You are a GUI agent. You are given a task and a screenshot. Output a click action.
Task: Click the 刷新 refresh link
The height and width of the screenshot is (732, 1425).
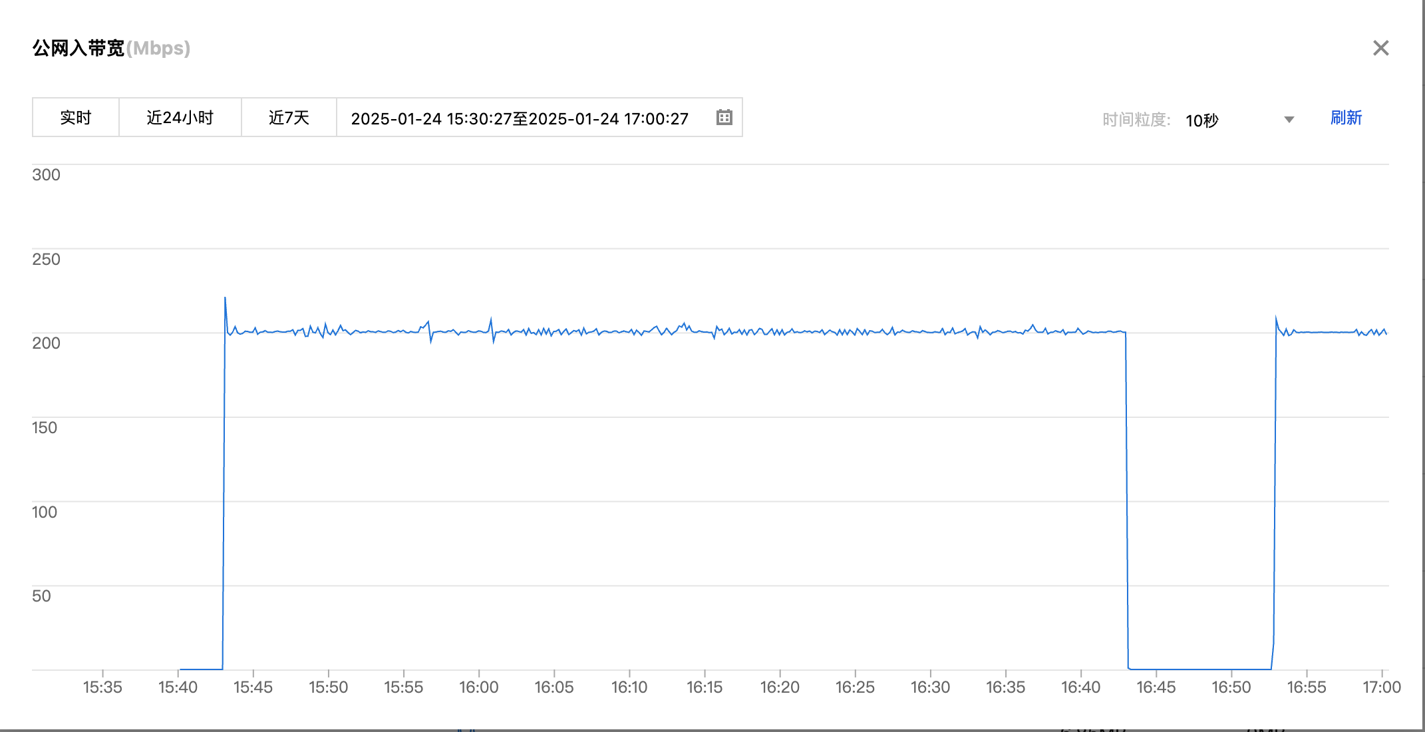[1346, 118]
